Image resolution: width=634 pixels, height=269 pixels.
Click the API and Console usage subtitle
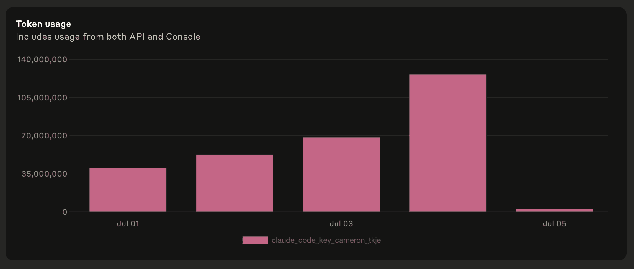click(x=108, y=37)
